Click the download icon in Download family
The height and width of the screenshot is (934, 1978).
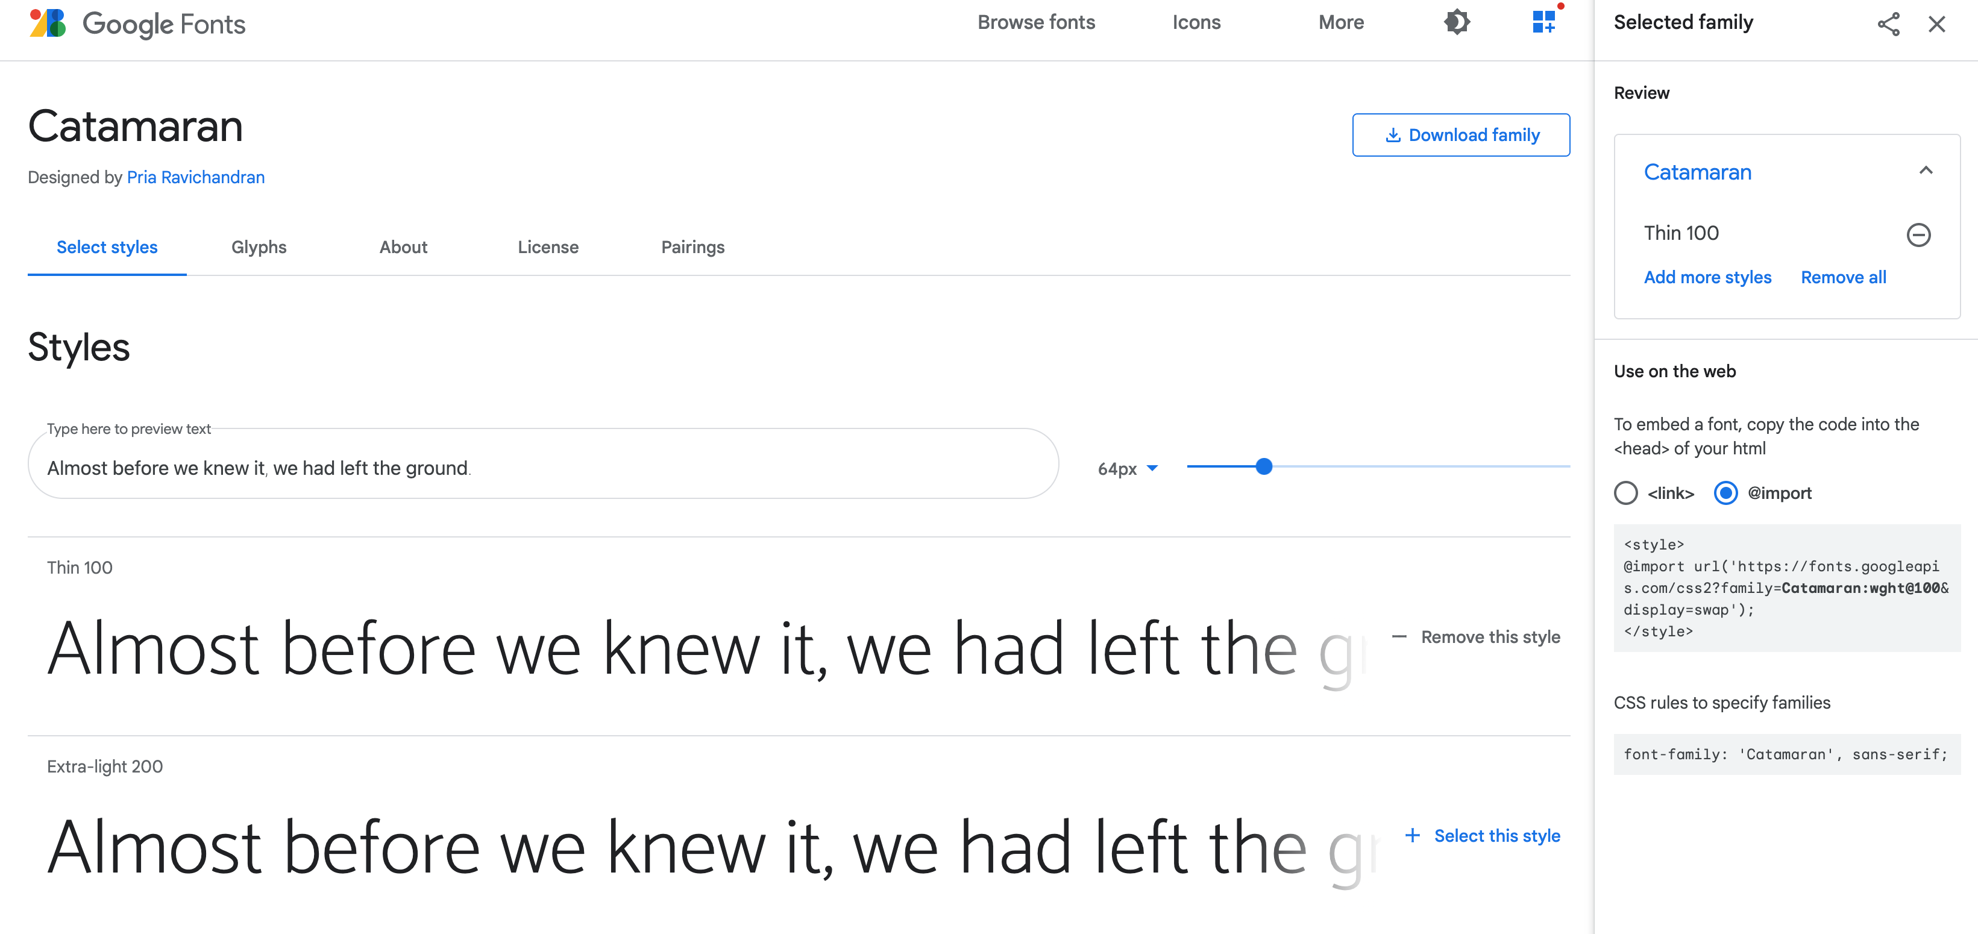coord(1393,135)
